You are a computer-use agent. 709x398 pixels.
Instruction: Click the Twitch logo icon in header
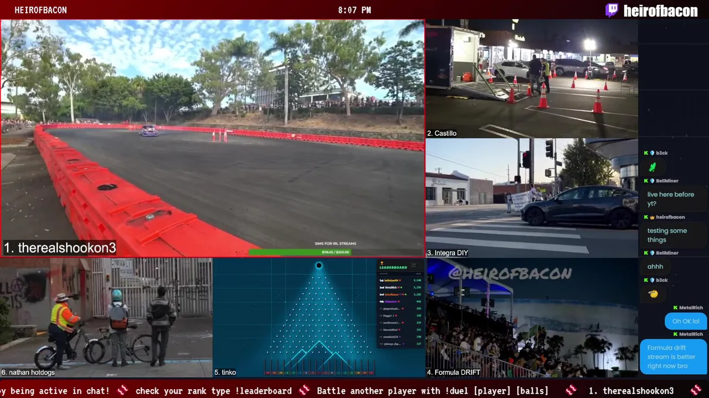coord(612,10)
